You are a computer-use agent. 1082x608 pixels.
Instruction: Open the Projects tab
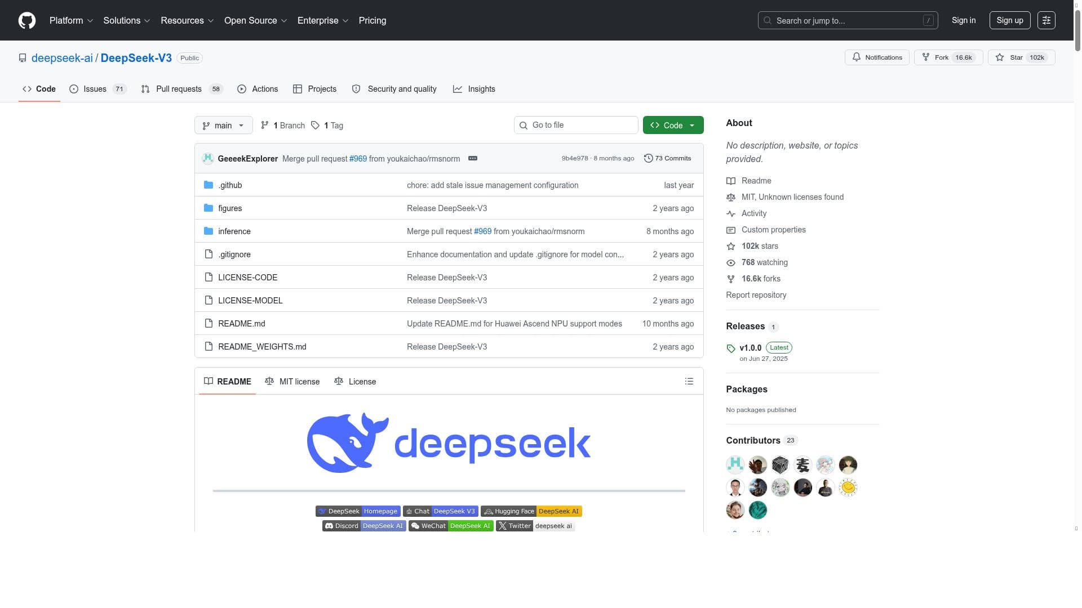pos(314,89)
